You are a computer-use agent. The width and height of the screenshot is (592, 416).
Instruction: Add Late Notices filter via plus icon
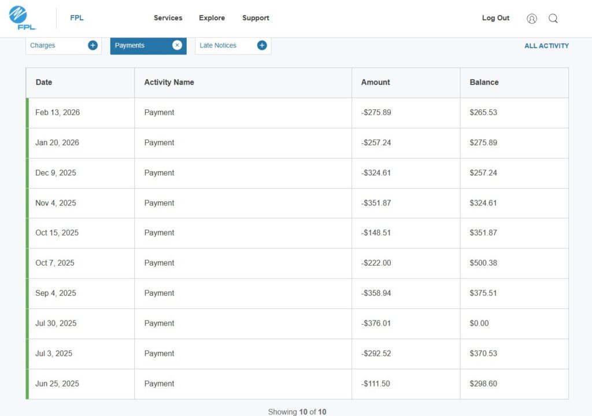pyautogui.click(x=262, y=45)
